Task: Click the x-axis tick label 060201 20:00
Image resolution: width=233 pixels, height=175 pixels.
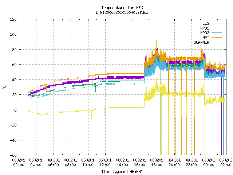Action: coord(174,163)
